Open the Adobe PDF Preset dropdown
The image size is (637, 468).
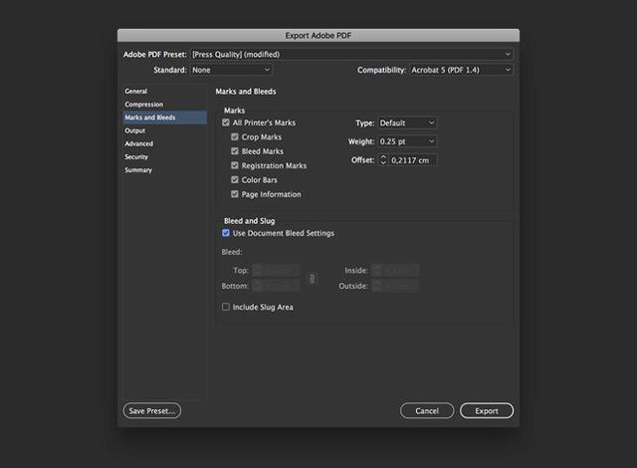pyautogui.click(x=351, y=54)
